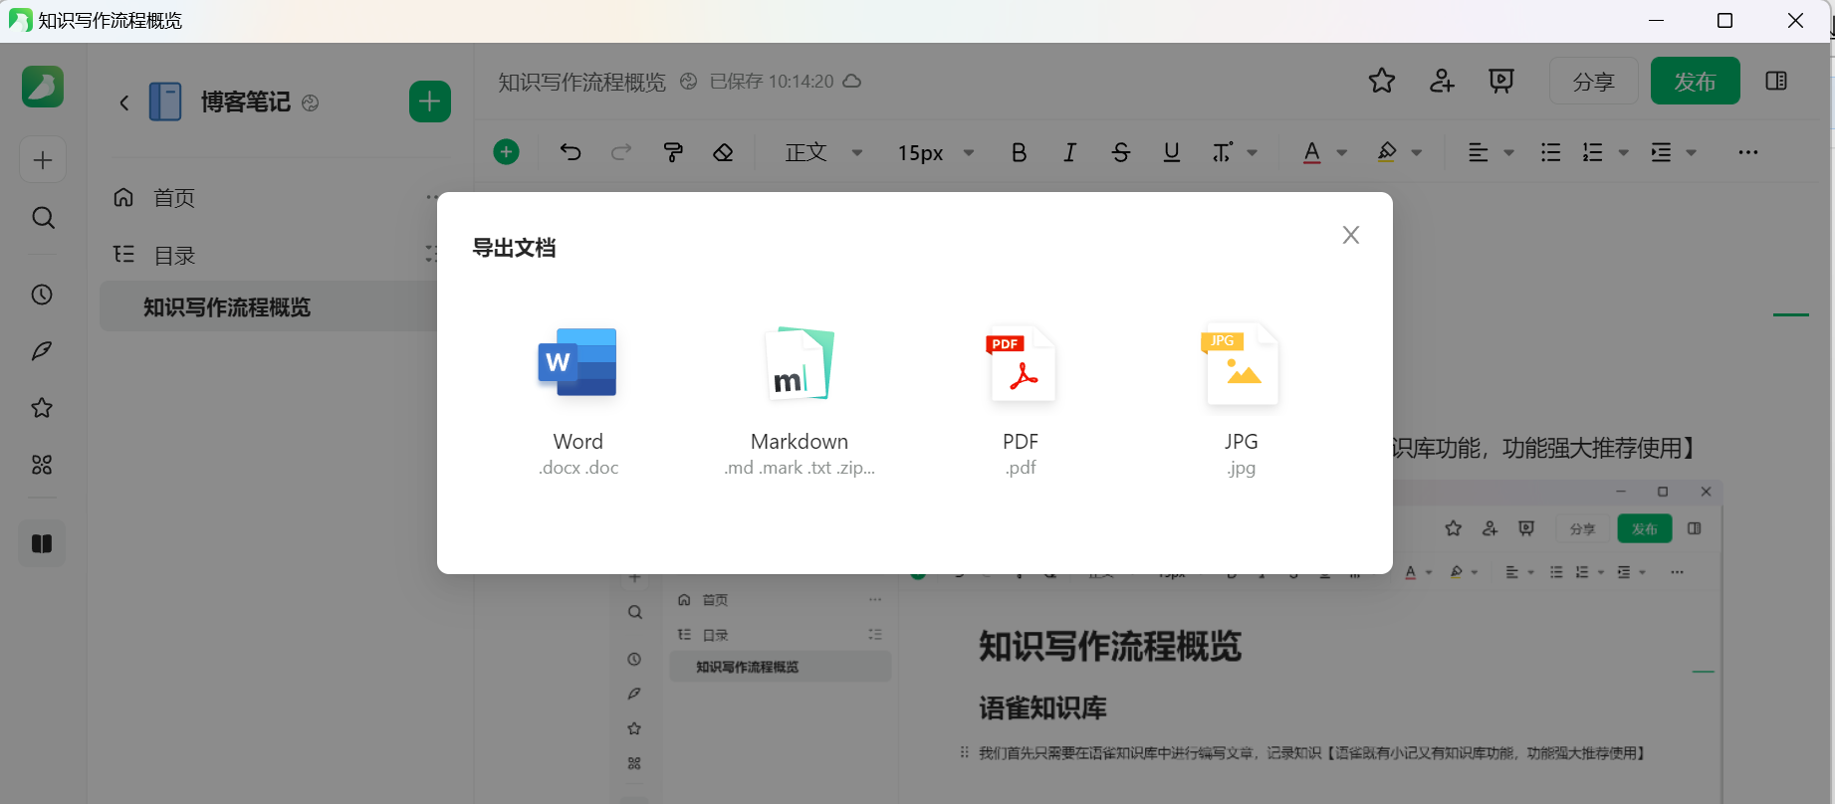Expand the text alignment dropdown
Image resolution: width=1835 pixels, height=804 pixels.
[1508, 152]
